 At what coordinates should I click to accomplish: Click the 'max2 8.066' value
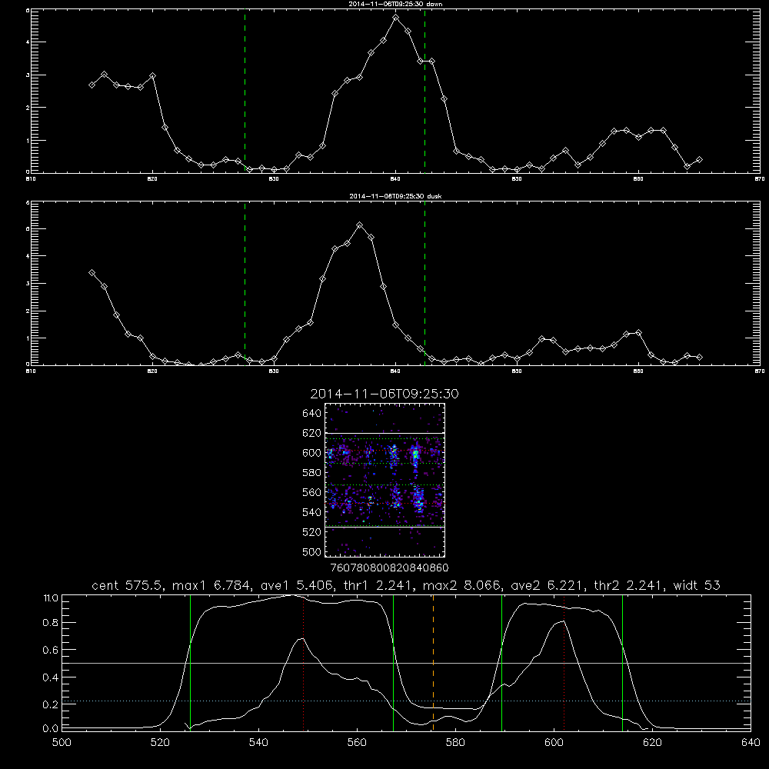tap(461, 585)
